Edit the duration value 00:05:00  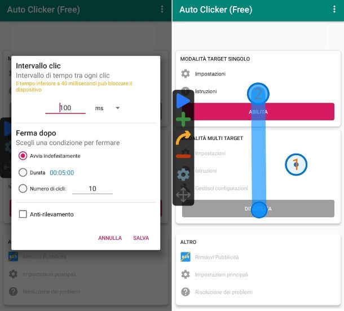point(62,173)
